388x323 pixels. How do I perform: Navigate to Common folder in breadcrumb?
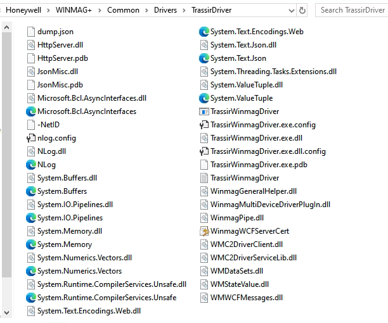coord(123,10)
